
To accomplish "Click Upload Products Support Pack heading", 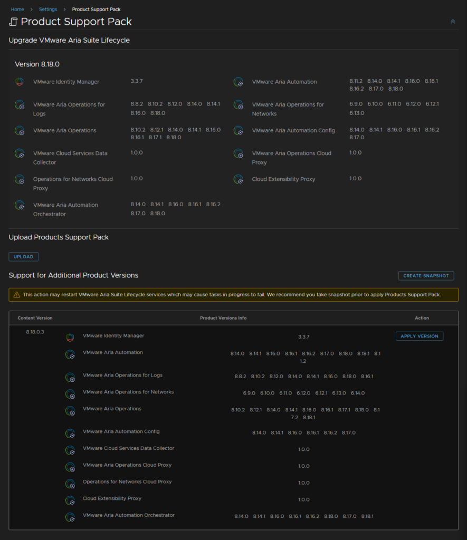I will 59,237.
